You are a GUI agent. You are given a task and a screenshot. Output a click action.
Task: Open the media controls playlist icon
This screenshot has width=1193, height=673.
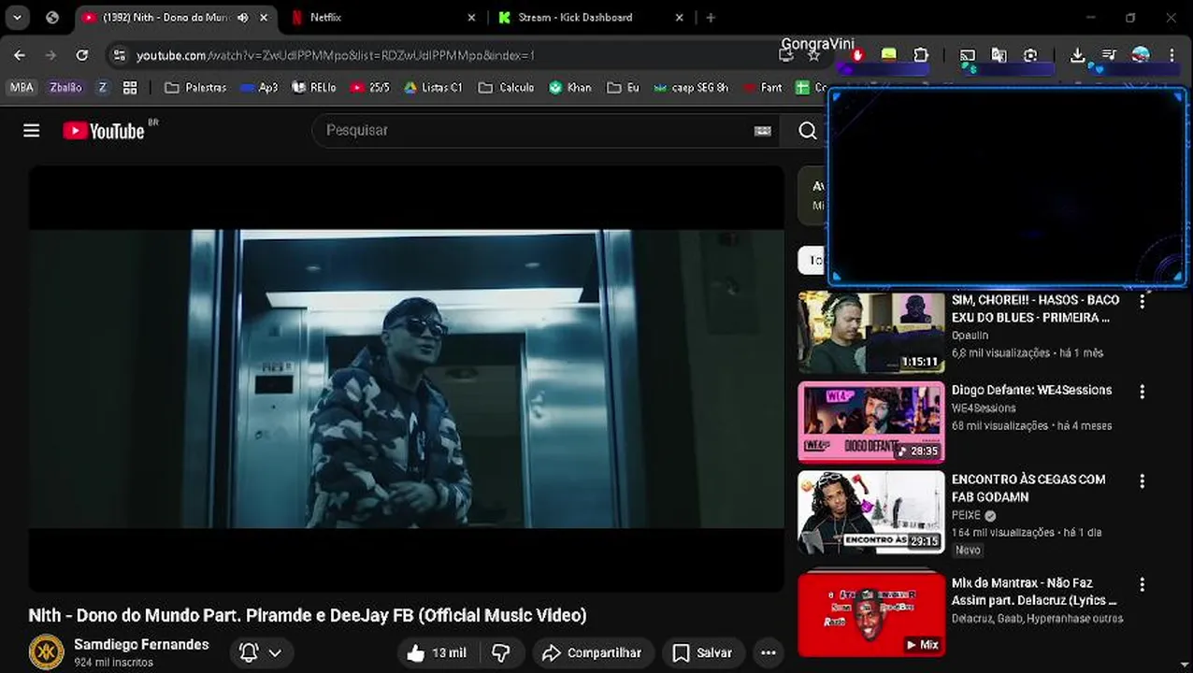point(1109,55)
